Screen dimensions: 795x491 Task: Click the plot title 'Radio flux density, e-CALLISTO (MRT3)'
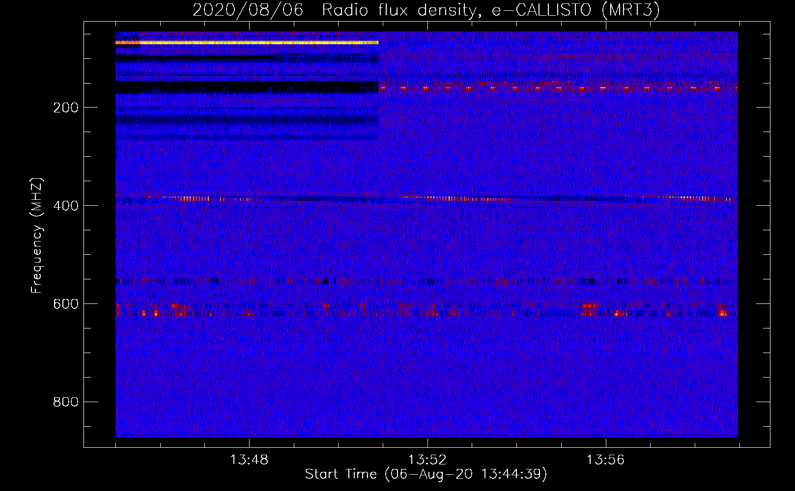pos(491,10)
